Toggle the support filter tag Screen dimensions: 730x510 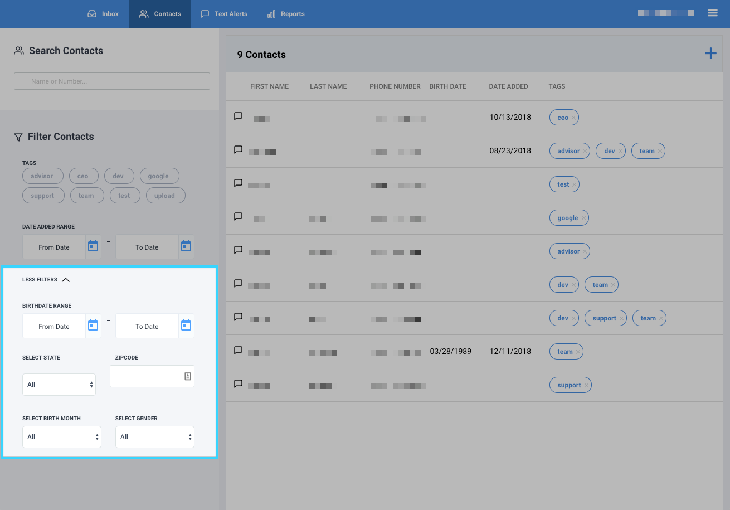[x=42, y=196]
